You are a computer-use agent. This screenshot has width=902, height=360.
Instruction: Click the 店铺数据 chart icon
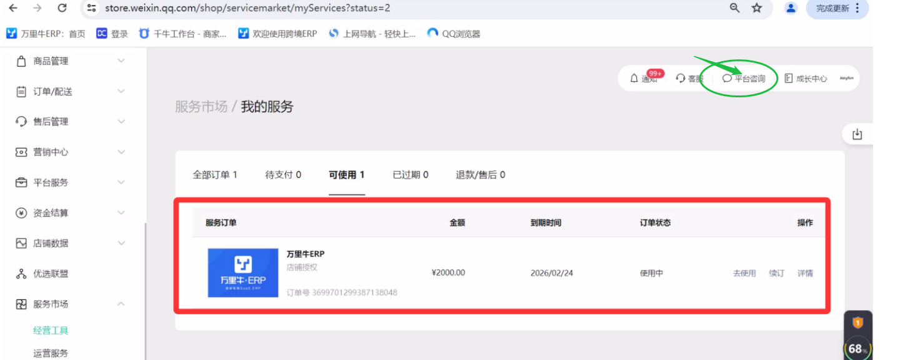tap(21, 243)
